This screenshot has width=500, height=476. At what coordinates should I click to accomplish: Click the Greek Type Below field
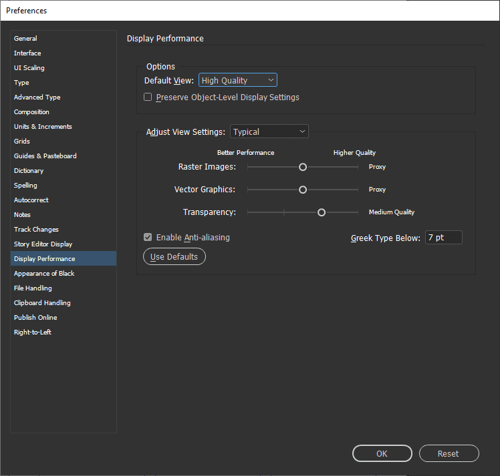pyautogui.click(x=443, y=238)
